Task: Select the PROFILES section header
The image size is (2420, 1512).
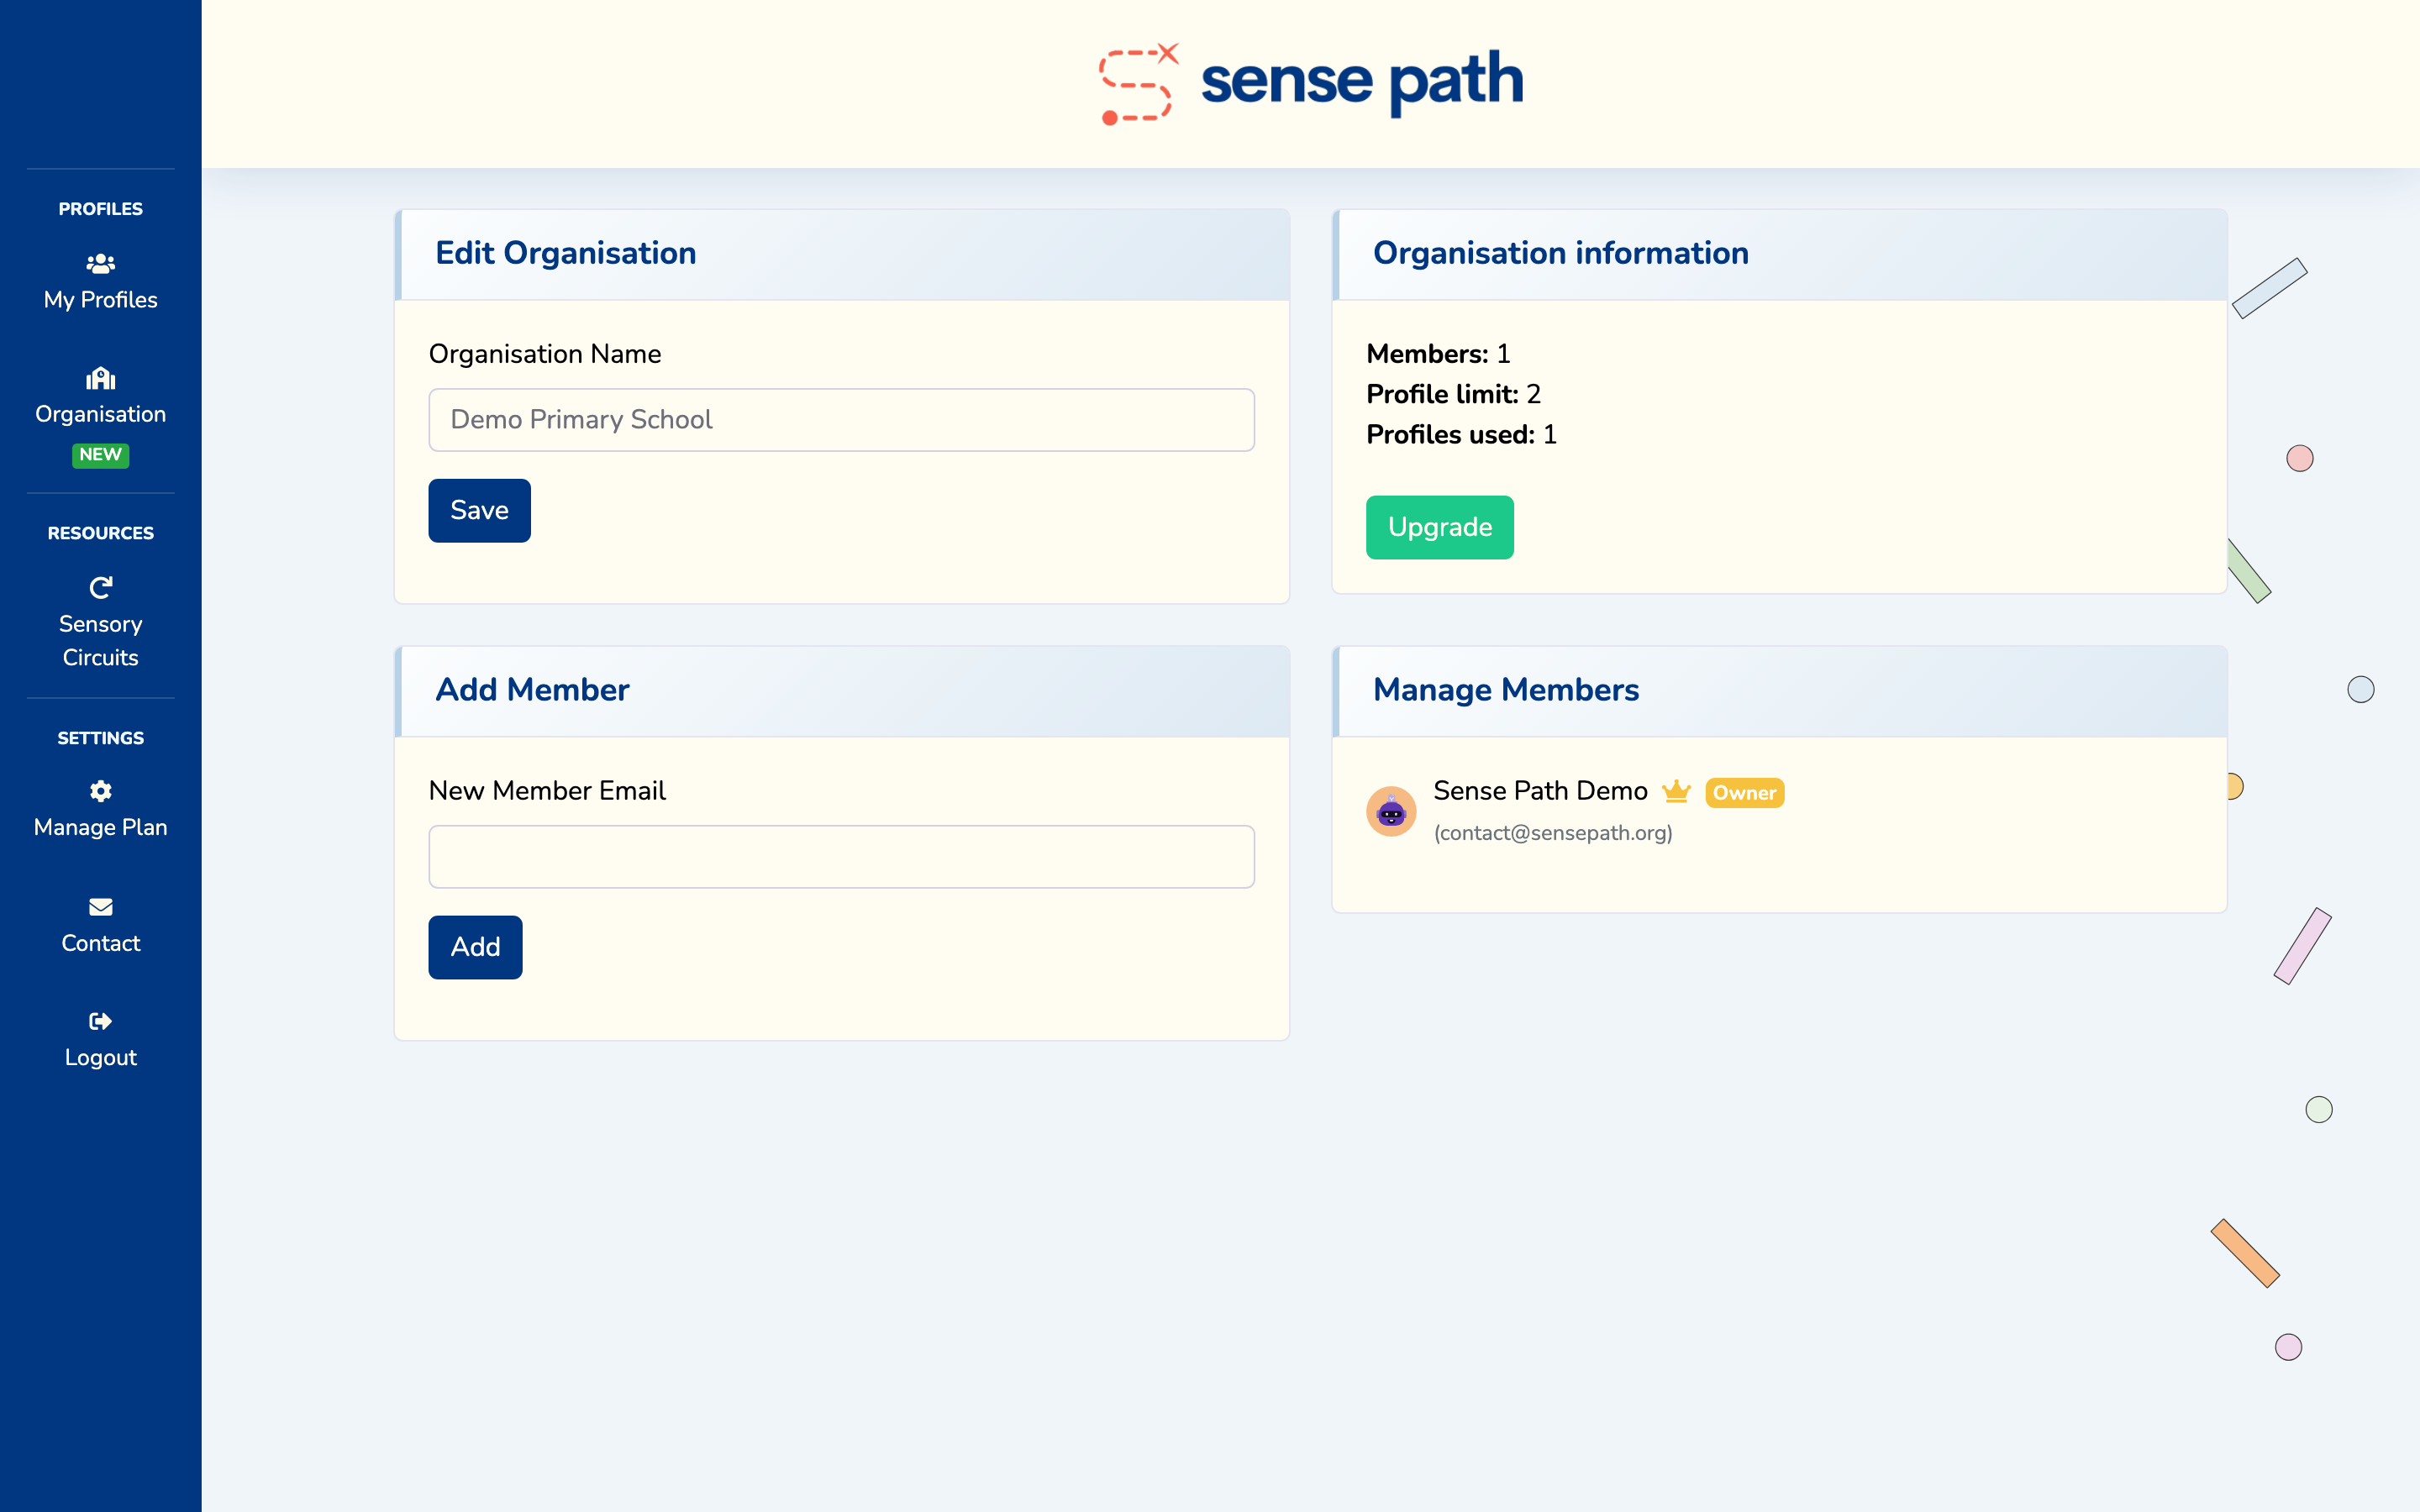Action: tap(100, 208)
